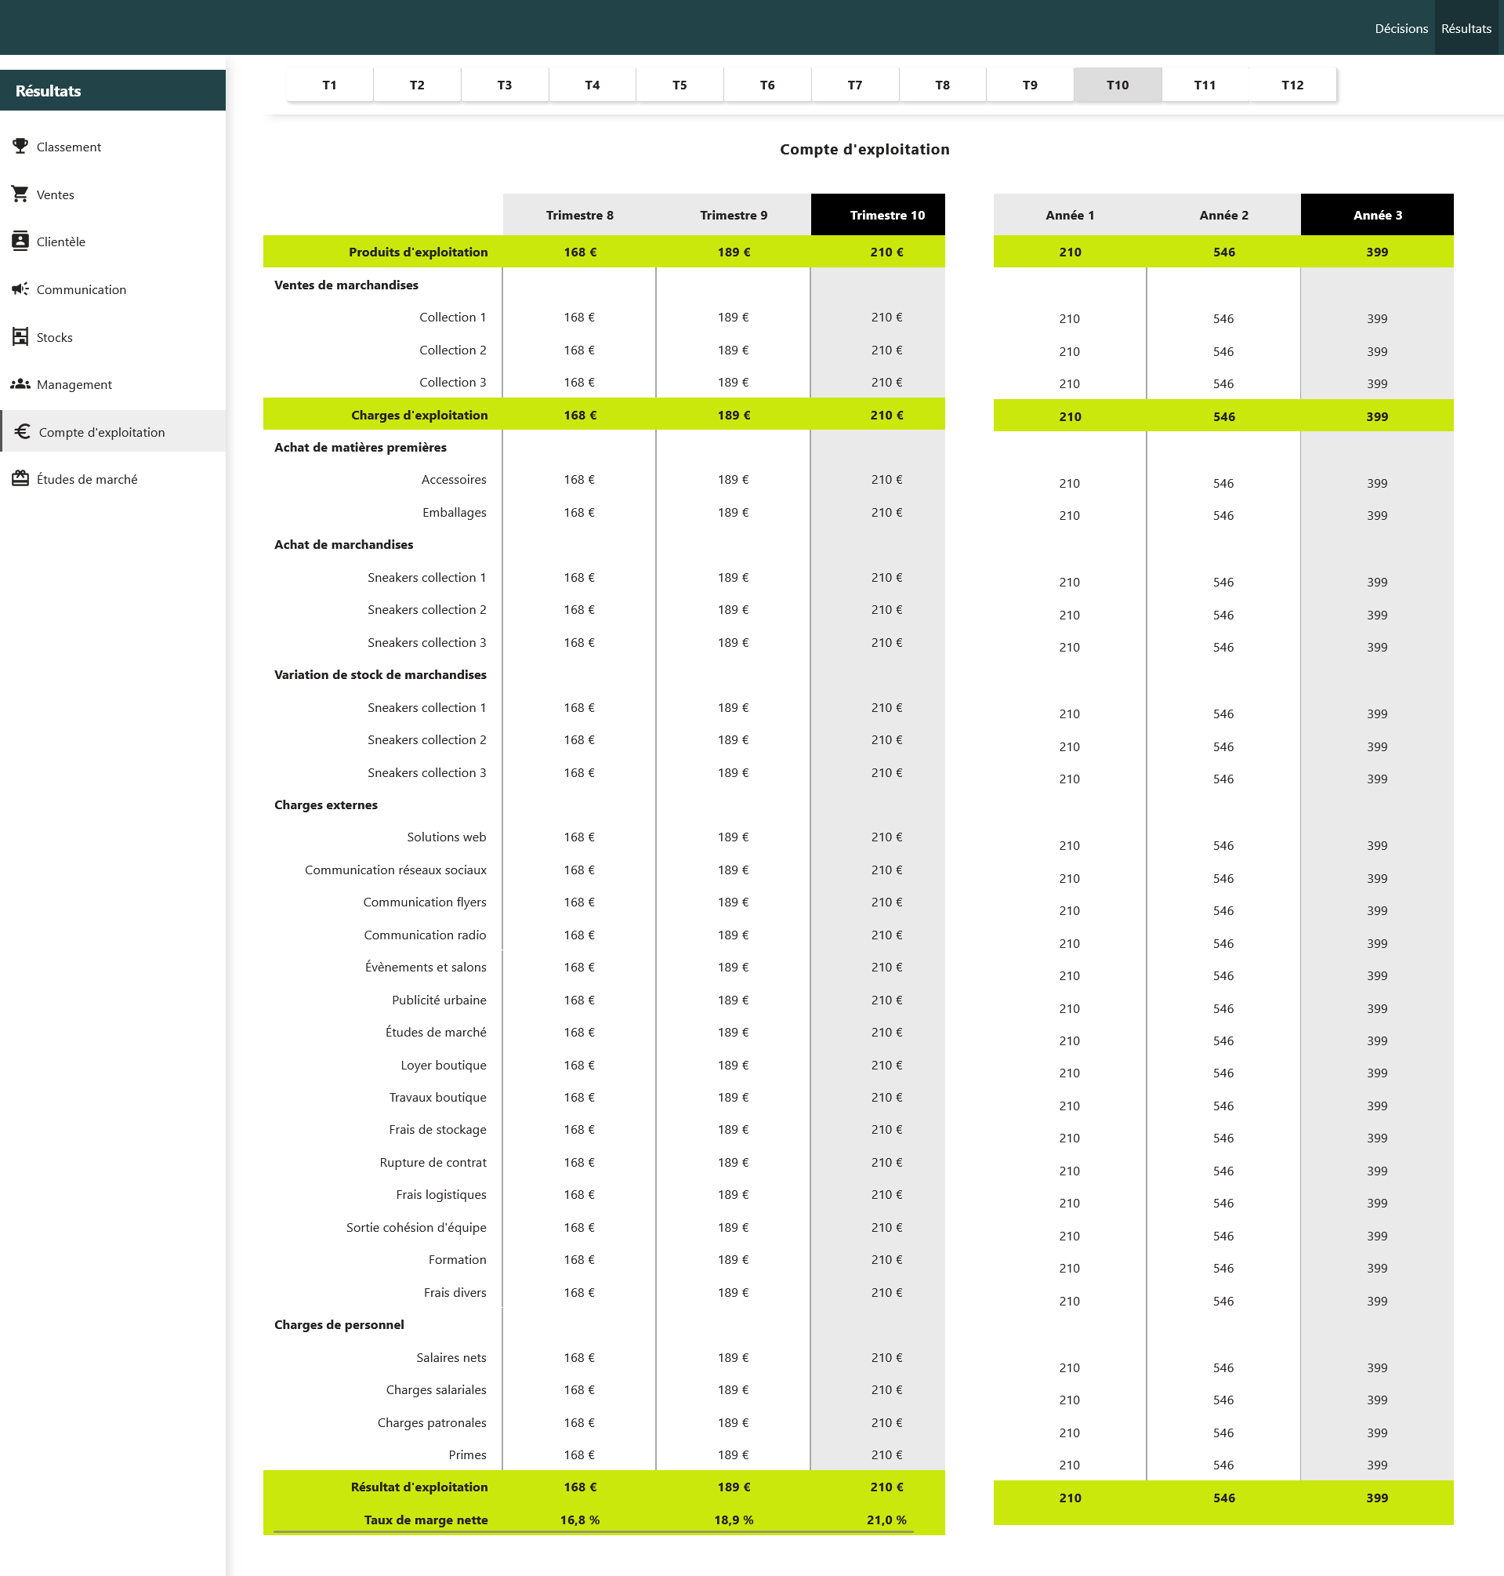Go to the T5 quarter tab
Viewport: 1504px width, 1576px height.
pos(680,85)
